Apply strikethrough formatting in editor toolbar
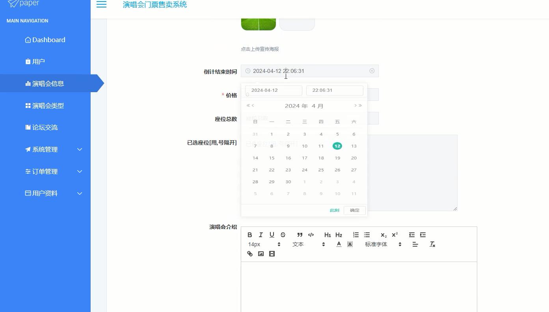 [283, 235]
